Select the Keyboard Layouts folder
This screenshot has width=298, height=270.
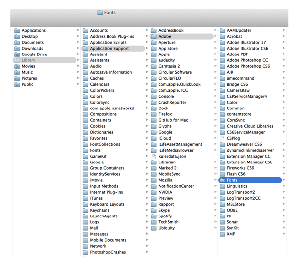click(107, 204)
